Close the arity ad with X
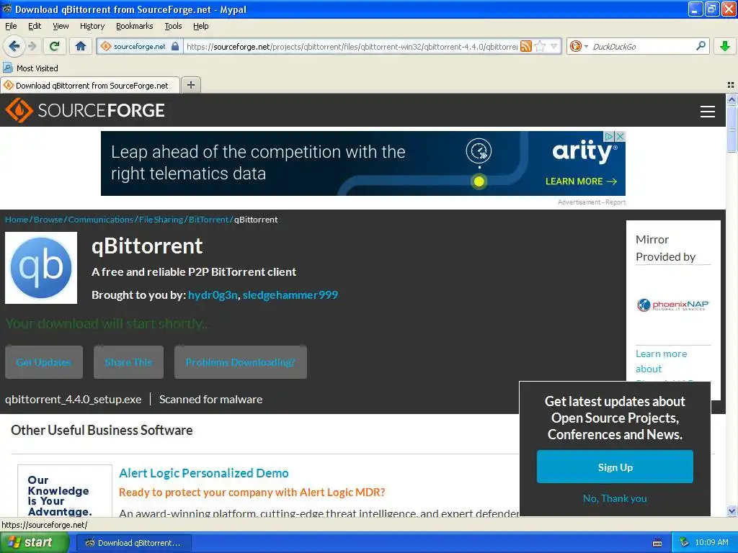 pyautogui.click(x=621, y=136)
